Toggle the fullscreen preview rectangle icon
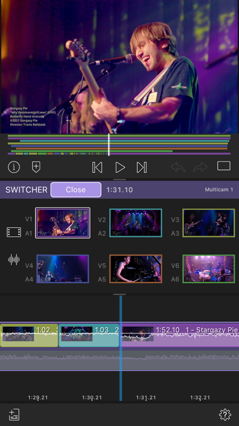 click(x=224, y=166)
